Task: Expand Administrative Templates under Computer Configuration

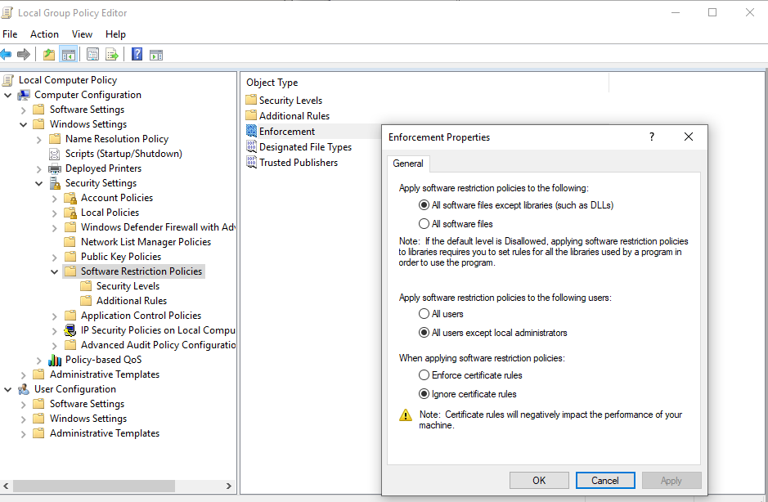Action: coord(23,375)
